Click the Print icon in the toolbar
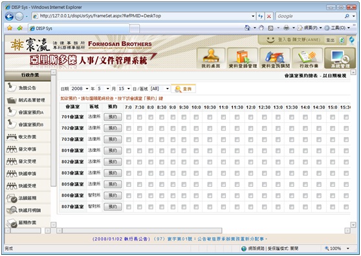This screenshot has height=256, width=361. tap(286, 28)
